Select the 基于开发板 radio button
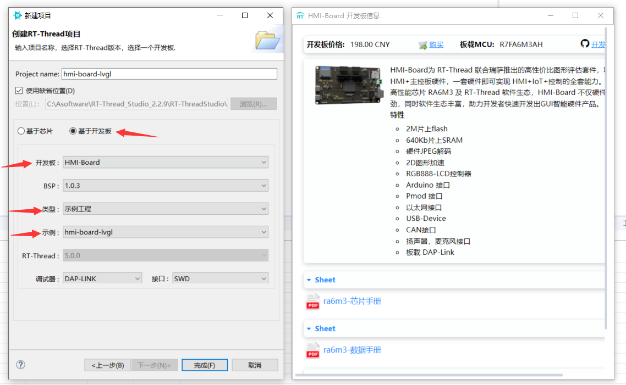The height and width of the screenshot is (385, 626). pyautogui.click(x=74, y=131)
